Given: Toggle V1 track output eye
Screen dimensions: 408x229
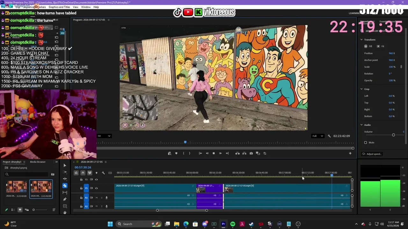Looking at the screenshot, I should tap(96, 188).
